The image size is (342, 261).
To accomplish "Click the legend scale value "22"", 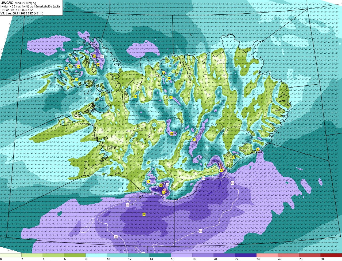I will 237,259.
